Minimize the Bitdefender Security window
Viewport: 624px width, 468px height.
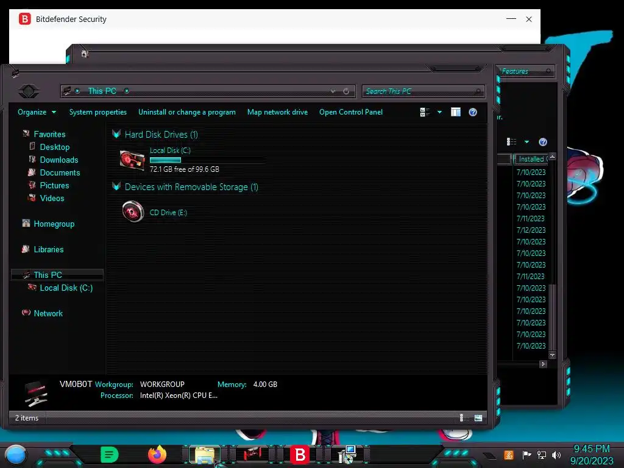[511, 19]
